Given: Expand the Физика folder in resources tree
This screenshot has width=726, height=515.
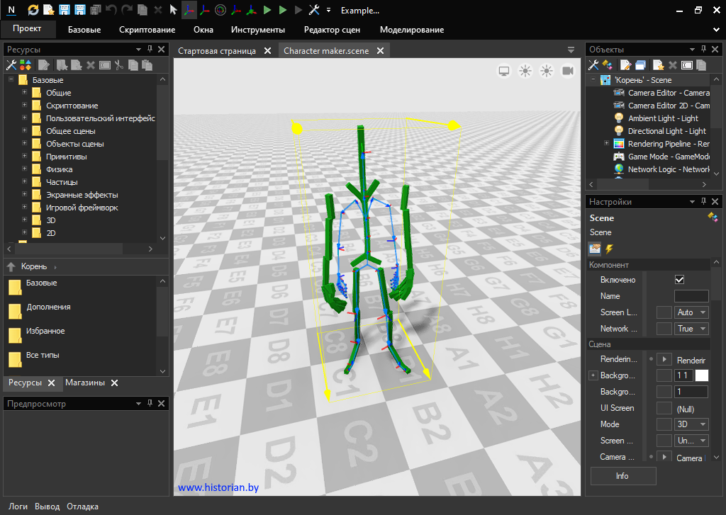Looking at the screenshot, I should pos(24,169).
